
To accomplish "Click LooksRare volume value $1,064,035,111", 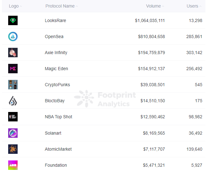I will [x=150, y=20].
